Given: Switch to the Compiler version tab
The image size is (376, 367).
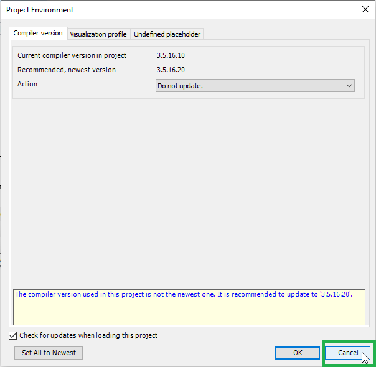Looking at the screenshot, I should pyautogui.click(x=38, y=34).
